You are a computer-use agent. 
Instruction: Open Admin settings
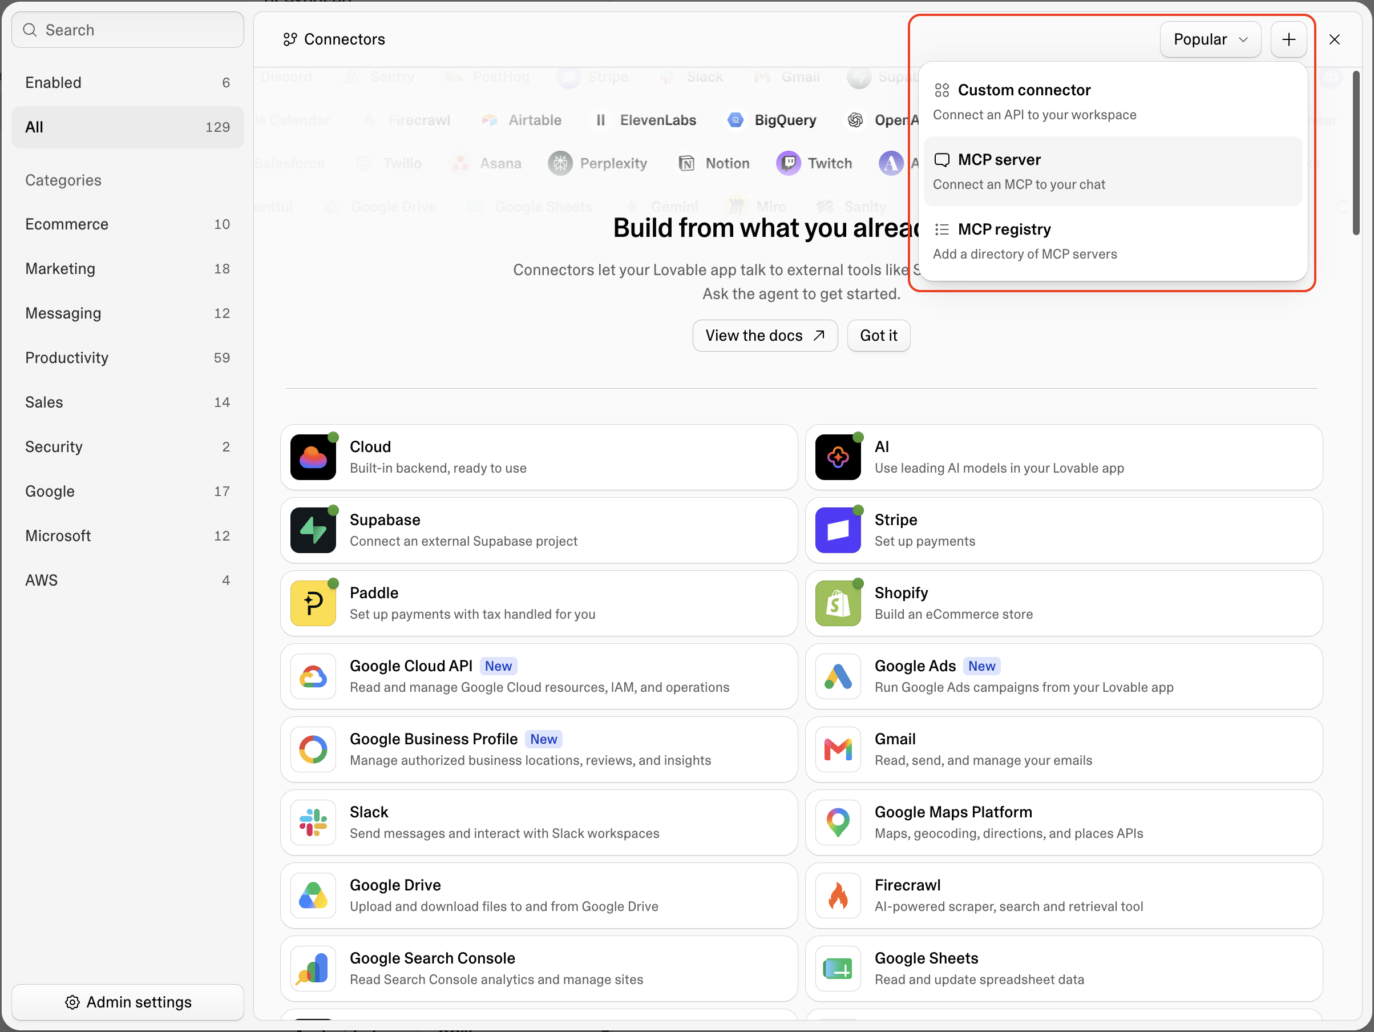(127, 1002)
